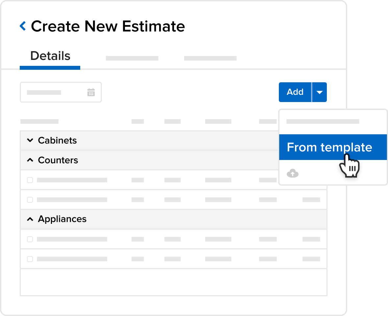388x316 pixels.
Task: Select the Appliances group row label
Action: 62,219
